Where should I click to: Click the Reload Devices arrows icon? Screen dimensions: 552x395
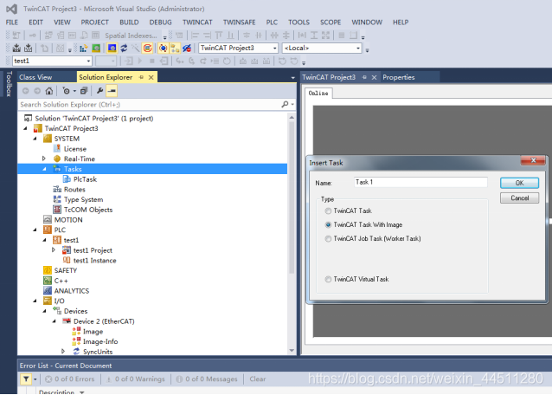[x=124, y=48]
